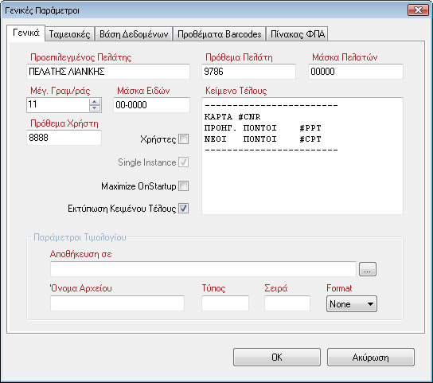
Task: Decrease Μέγ. Γραμ/ράς with down arrow
Action: 95,108
